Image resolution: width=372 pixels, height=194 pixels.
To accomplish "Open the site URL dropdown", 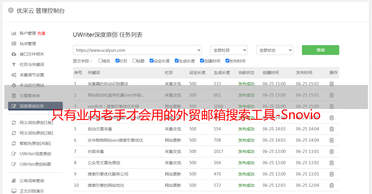I will pos(137,50).
